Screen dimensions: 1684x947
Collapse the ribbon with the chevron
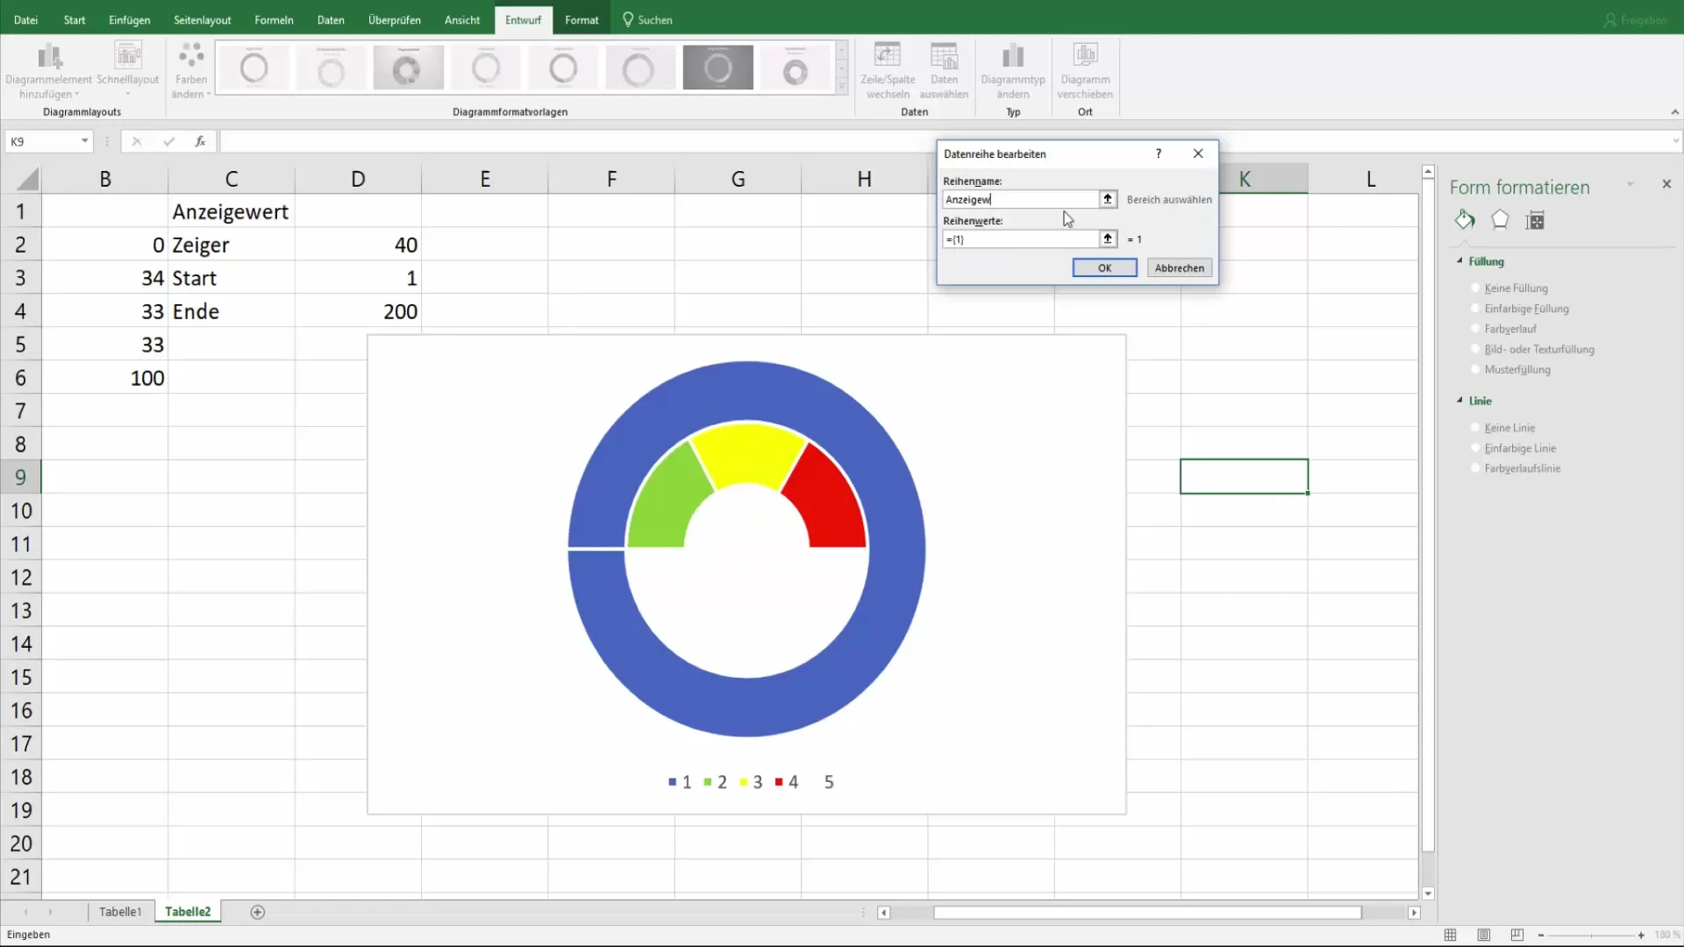coord(1674,112)
